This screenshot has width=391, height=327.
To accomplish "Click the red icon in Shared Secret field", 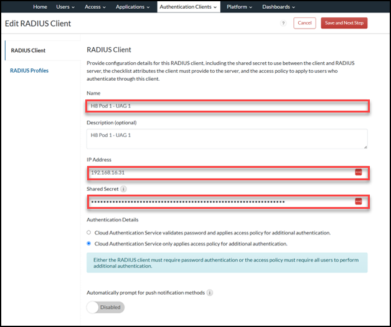I will tap(358, 201).
